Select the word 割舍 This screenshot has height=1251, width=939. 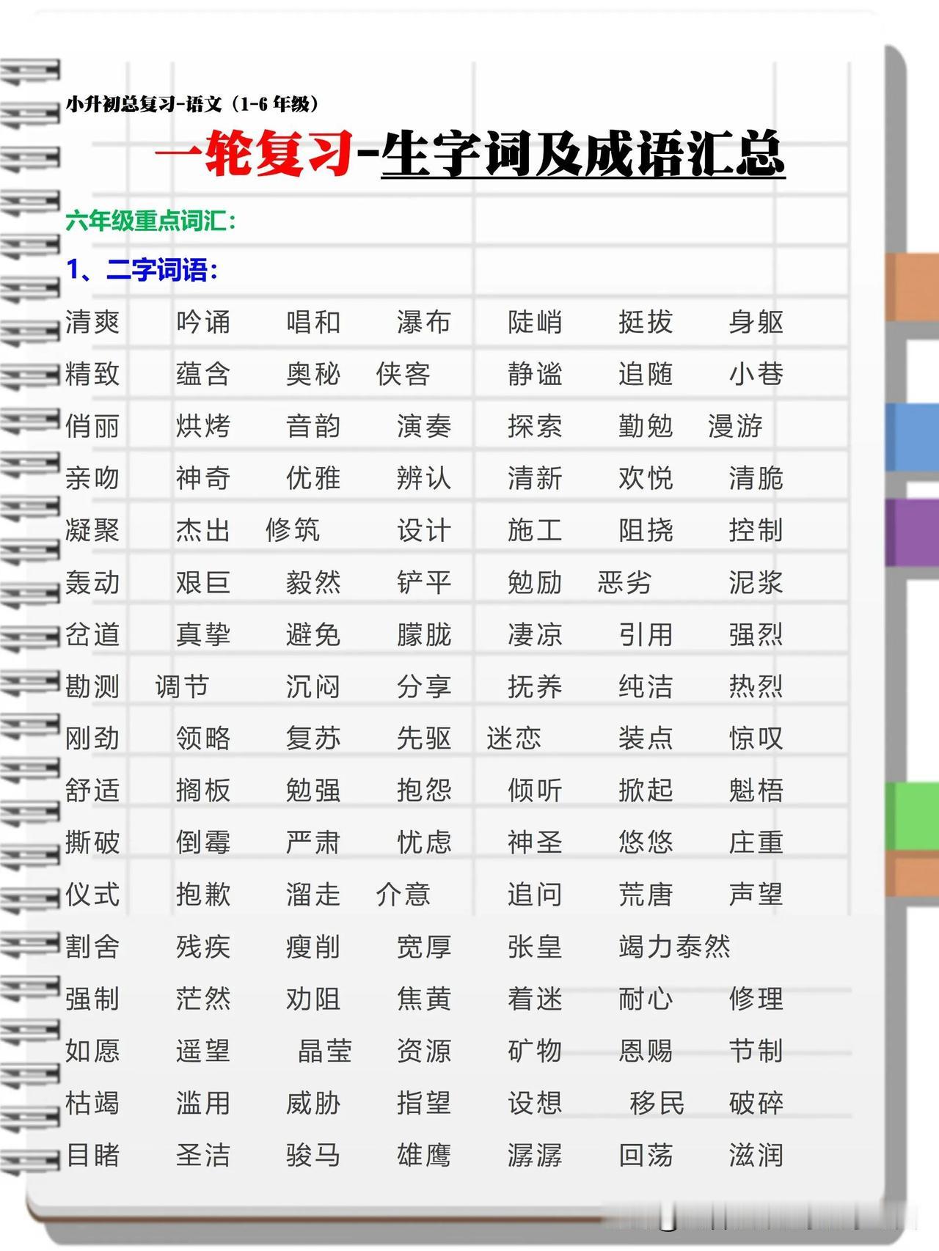[x=92, y=947]
